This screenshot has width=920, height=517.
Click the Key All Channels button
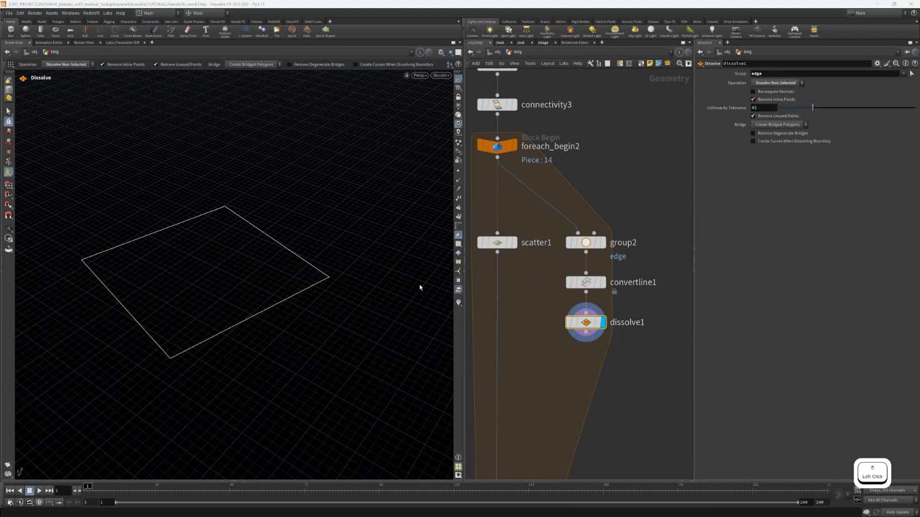882,500
